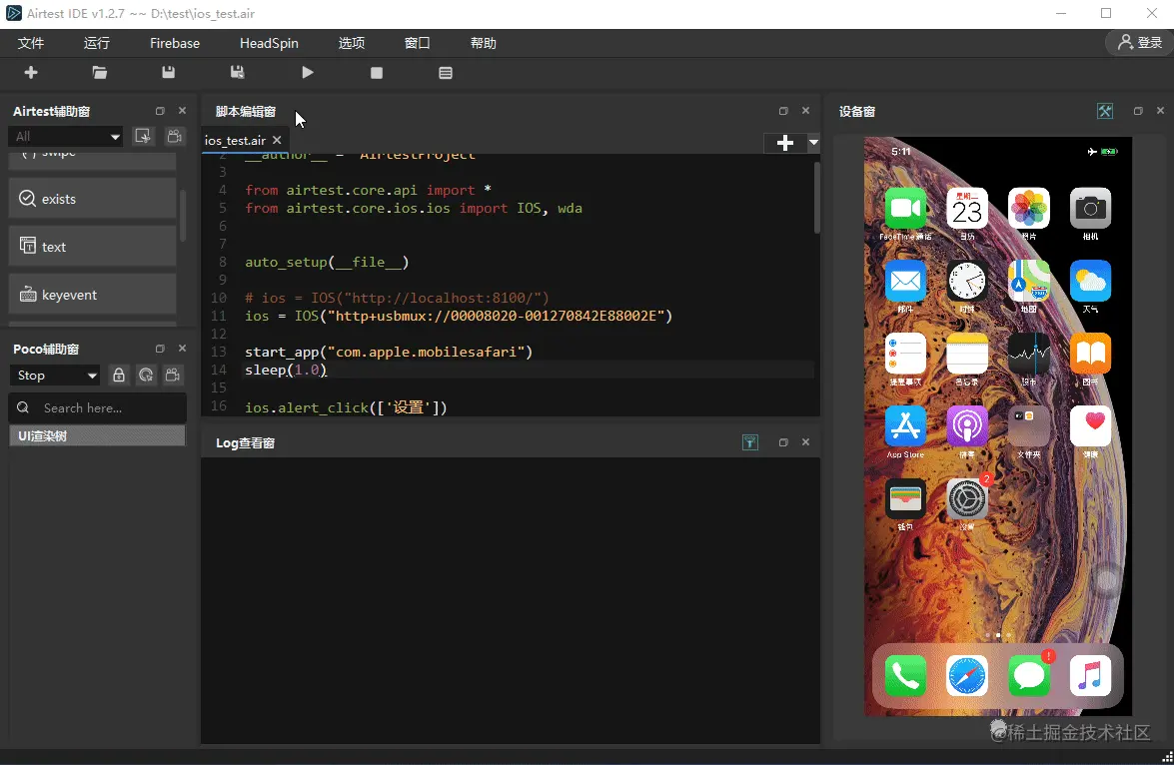
Task: Close the Log查看窗 panel
Action: tap(805, 442)
